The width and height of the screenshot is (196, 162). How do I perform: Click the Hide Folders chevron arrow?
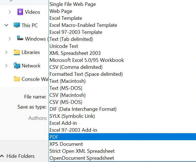(2, 156)
